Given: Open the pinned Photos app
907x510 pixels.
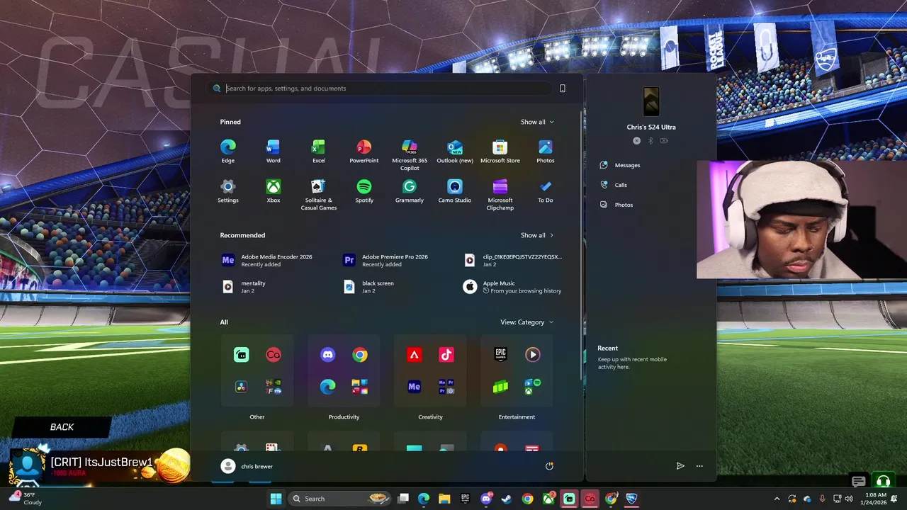Looking at the screenshot, I should (x=546, y=151).
